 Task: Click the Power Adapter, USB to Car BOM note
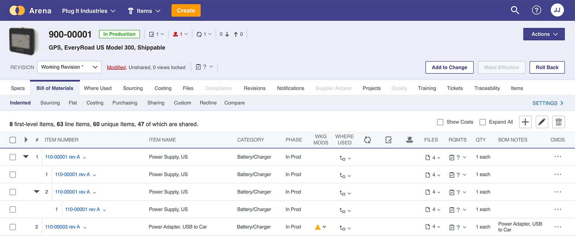pyautogui.click(x=520, y=227)
